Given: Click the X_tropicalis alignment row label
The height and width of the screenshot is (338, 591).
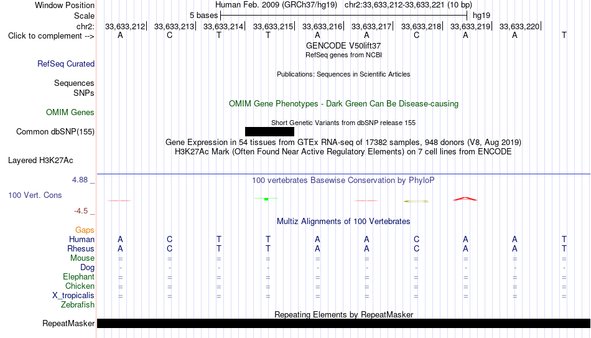Looking at the screenshot, I should [x=73, y=296].
